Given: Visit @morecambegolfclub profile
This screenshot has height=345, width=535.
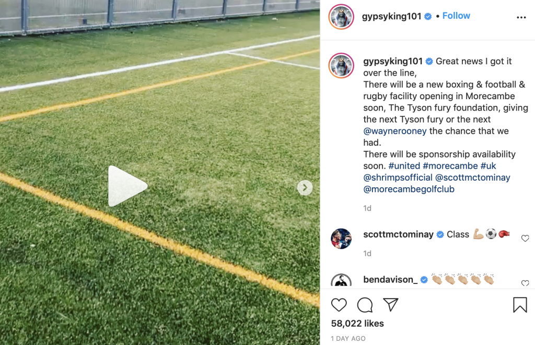Looking at the screenshot, I should click(409, 189).
